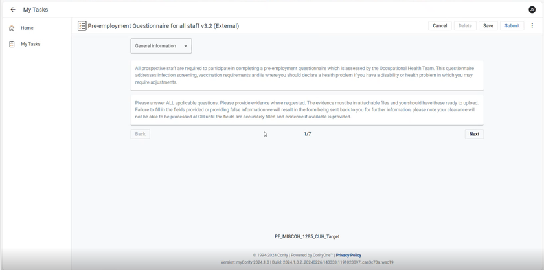The height and width of the screenshot is (270, 544).
Task: Cancel the questionnaire
Action: [440, 26]
